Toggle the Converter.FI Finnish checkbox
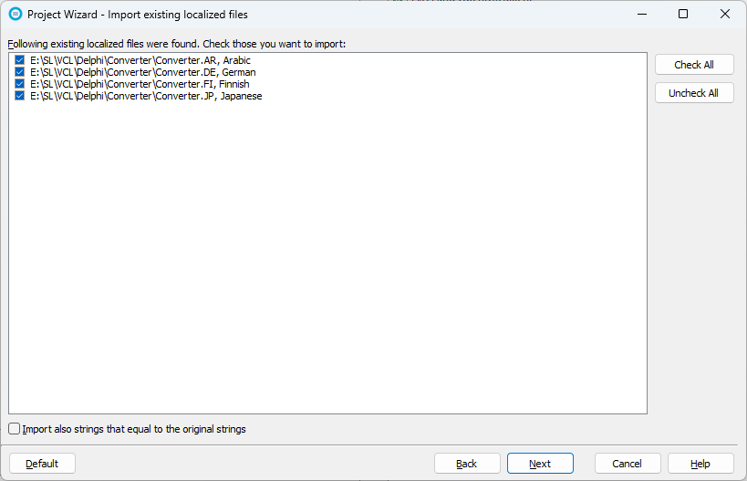 (19, 84)
